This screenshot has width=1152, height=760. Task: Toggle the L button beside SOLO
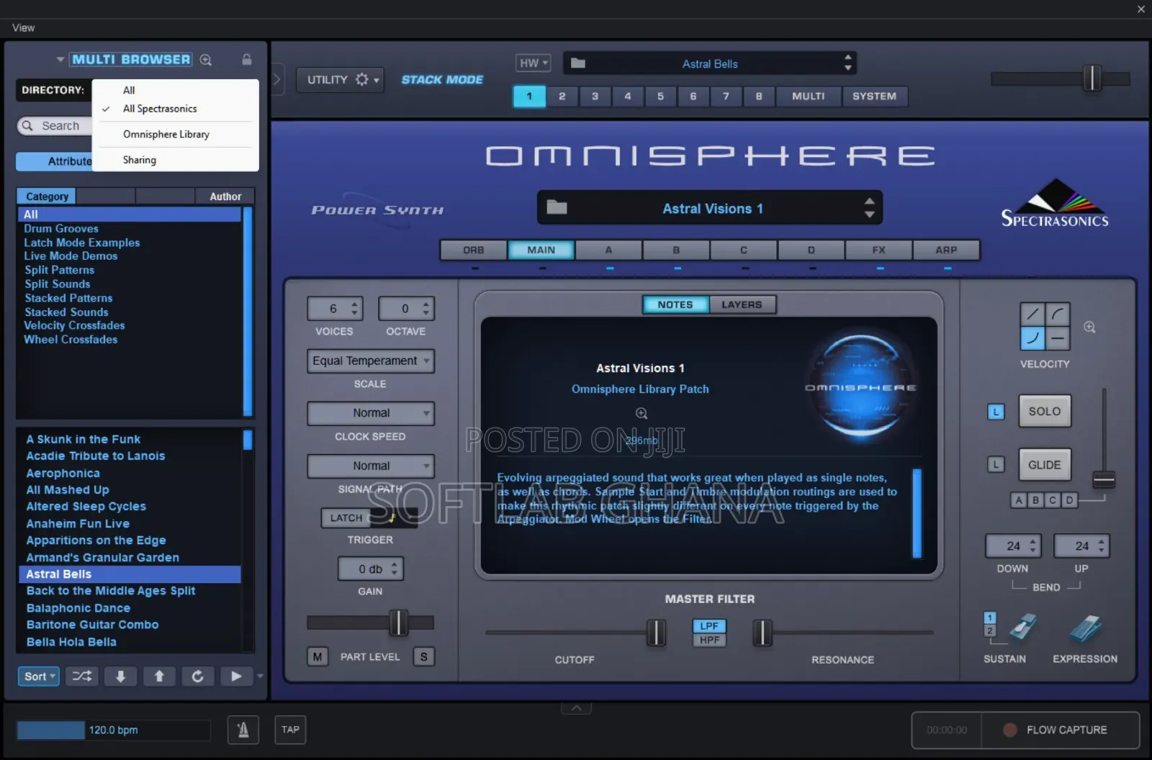click(x=996, y=412)
